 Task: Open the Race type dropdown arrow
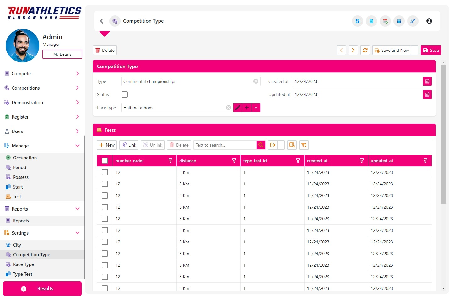coord(256,107)
